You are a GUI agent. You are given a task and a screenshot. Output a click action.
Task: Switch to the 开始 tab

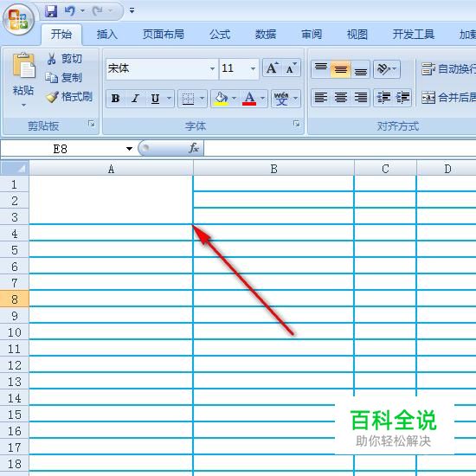[61, 34]
